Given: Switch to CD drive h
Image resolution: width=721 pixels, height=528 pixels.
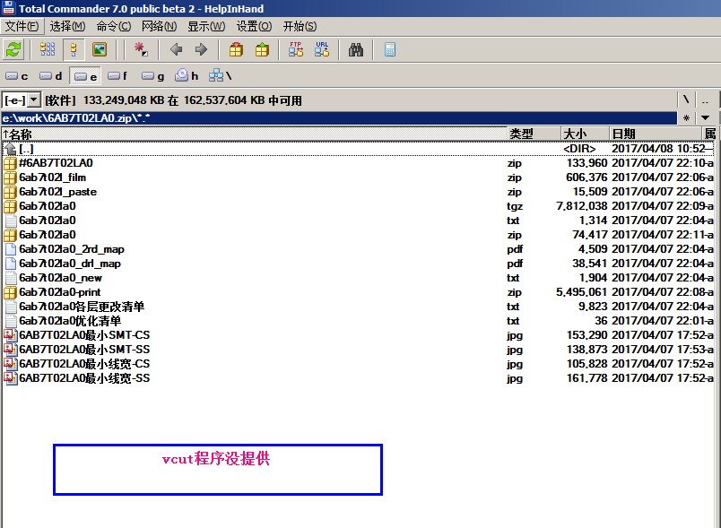Looking at the screenshot, I should pos(187,76).
